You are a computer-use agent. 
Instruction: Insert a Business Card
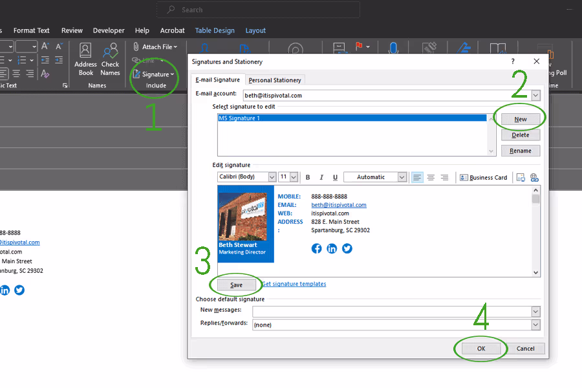pos(483,177)
